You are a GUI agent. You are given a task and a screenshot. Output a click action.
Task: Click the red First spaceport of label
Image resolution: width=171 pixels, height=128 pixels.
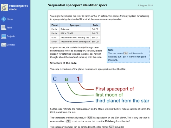click(115, 89)
